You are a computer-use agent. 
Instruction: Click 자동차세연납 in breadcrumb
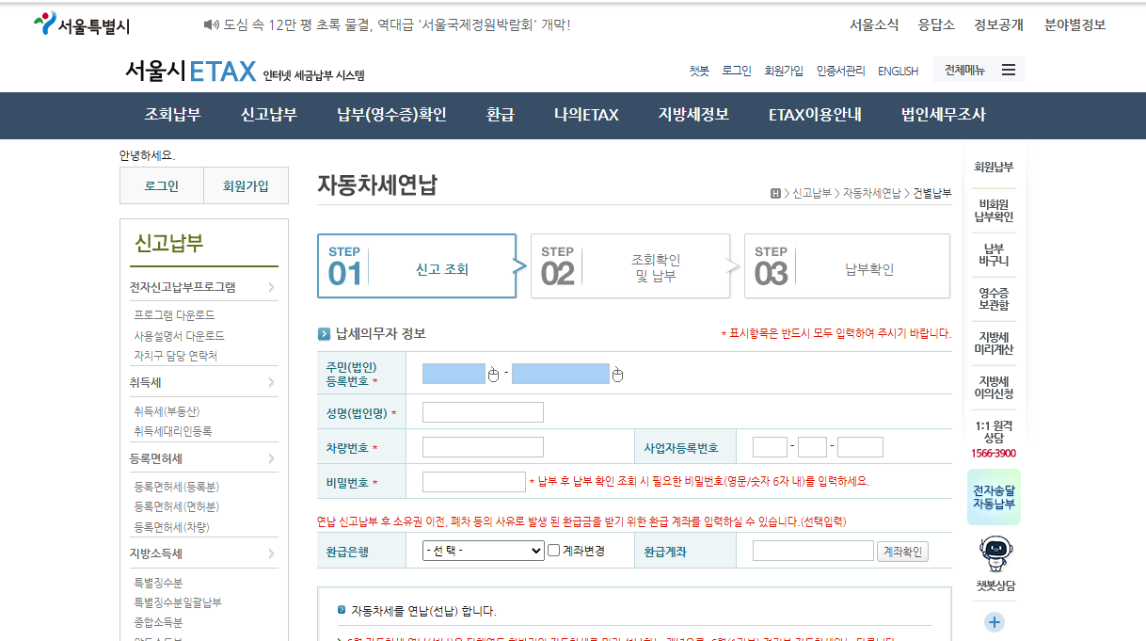tap(871, 193)
